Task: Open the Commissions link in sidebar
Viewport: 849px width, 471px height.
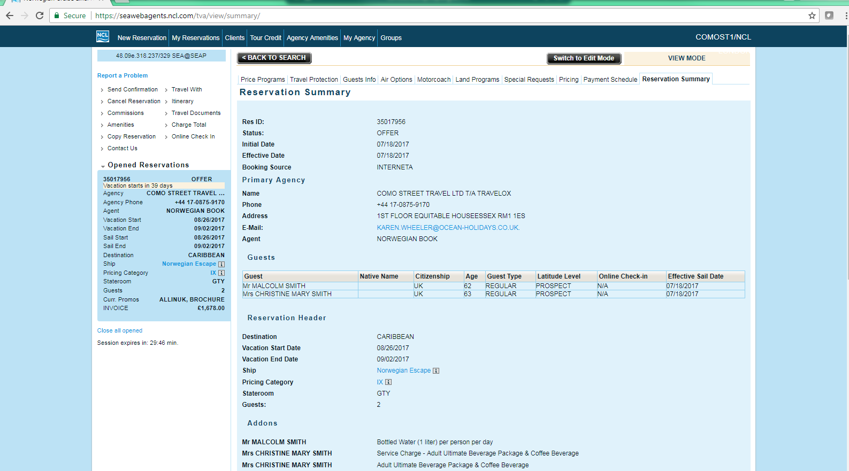Action: coord(126,113)
